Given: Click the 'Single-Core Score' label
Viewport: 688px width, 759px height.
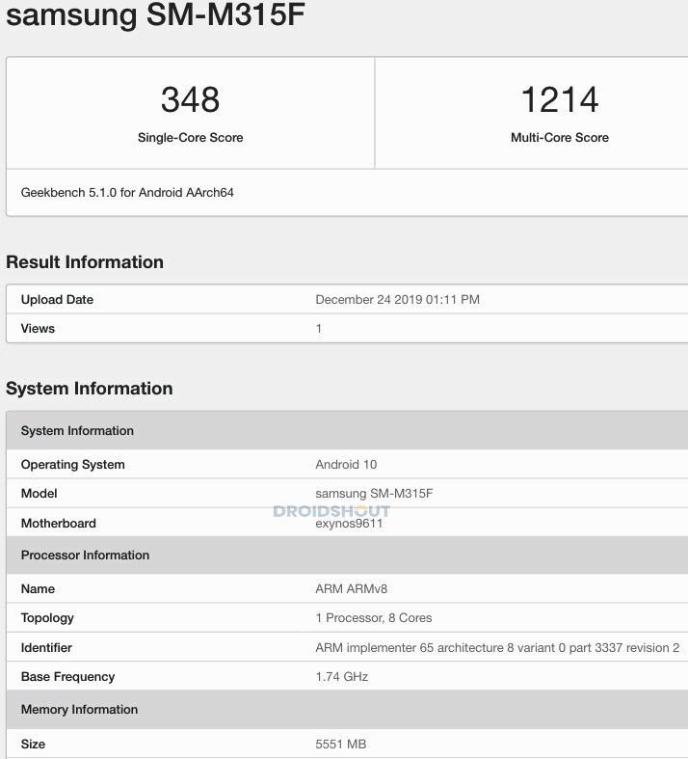Looking at the screenshot, I should click(x=190, y=138).
